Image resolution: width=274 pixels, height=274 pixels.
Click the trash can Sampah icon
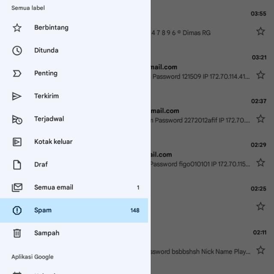tap(17, 233)
